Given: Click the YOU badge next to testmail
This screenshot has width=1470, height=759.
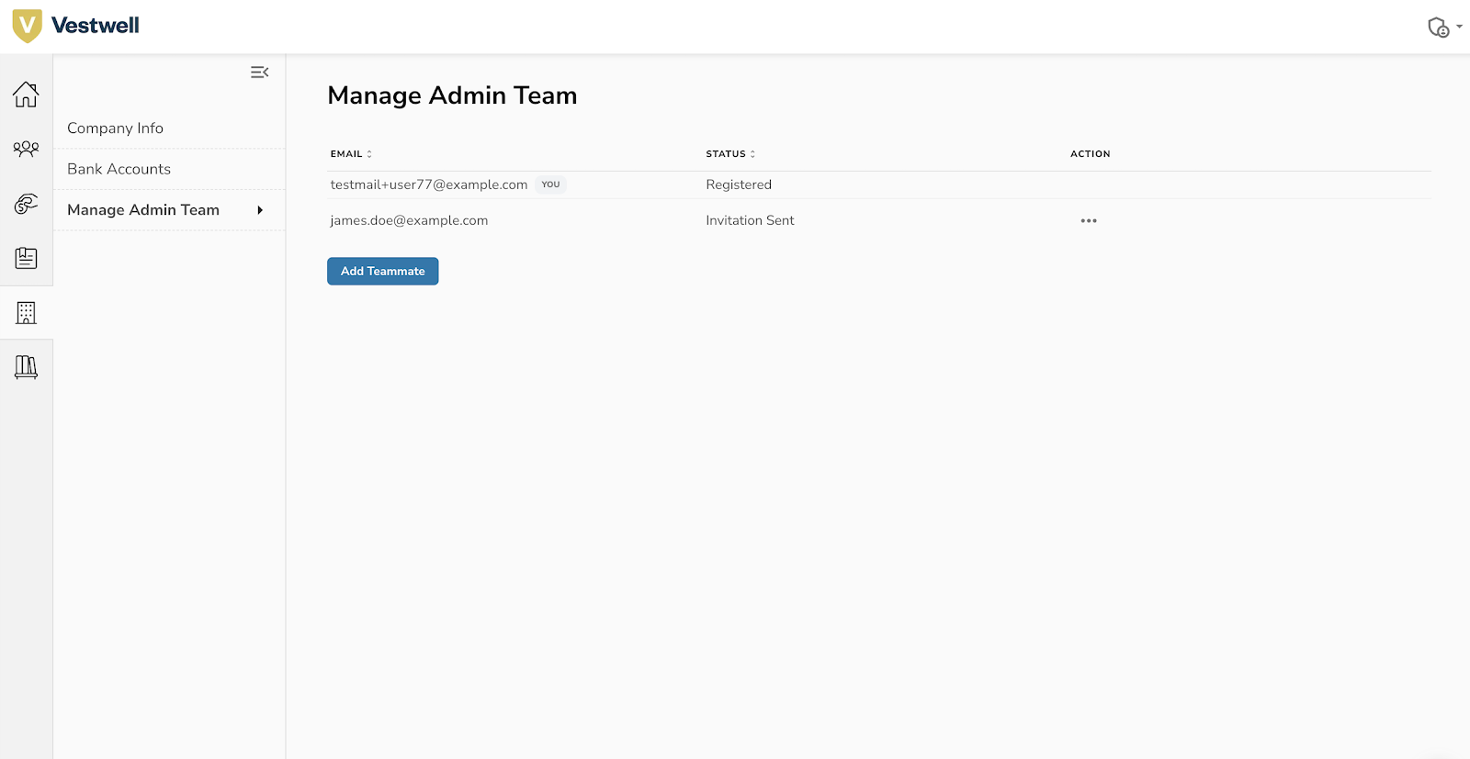Looking at the screenshot, I should click(x=550, y=184).
